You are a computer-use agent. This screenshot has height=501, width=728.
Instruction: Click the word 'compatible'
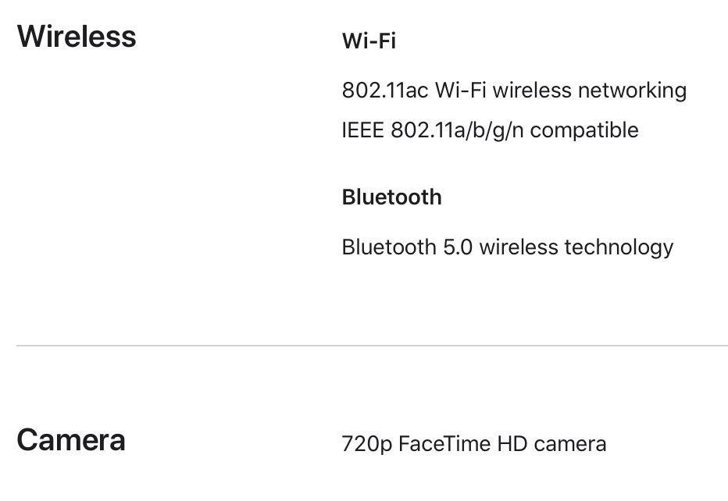[x=584, y=130]
